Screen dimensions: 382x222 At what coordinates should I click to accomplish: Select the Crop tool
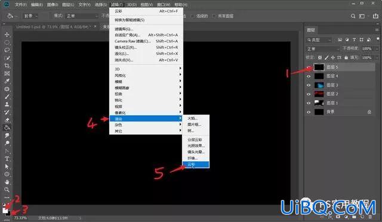pyautogui.click(x=7, y=66)
